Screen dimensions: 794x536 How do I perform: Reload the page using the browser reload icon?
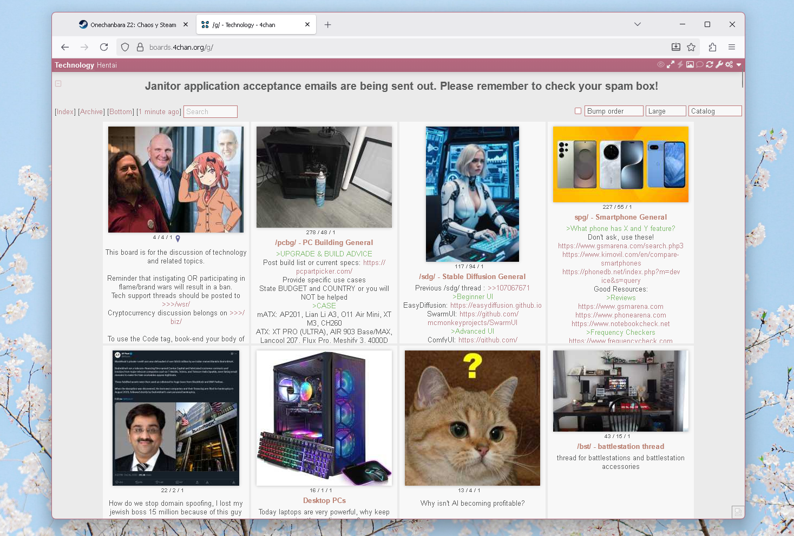tap(104, 47)
